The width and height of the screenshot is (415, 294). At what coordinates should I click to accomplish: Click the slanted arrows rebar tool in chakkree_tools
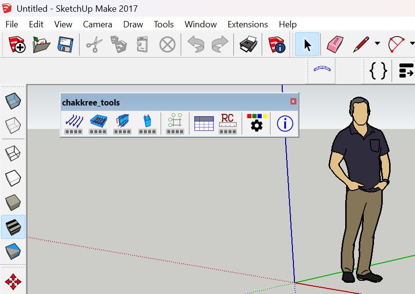coord(74,124)
